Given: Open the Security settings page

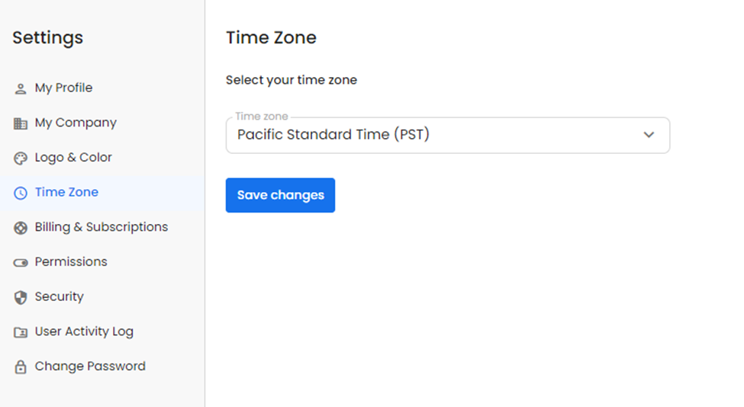Looking at the screenshot, I should coord(59,296).
